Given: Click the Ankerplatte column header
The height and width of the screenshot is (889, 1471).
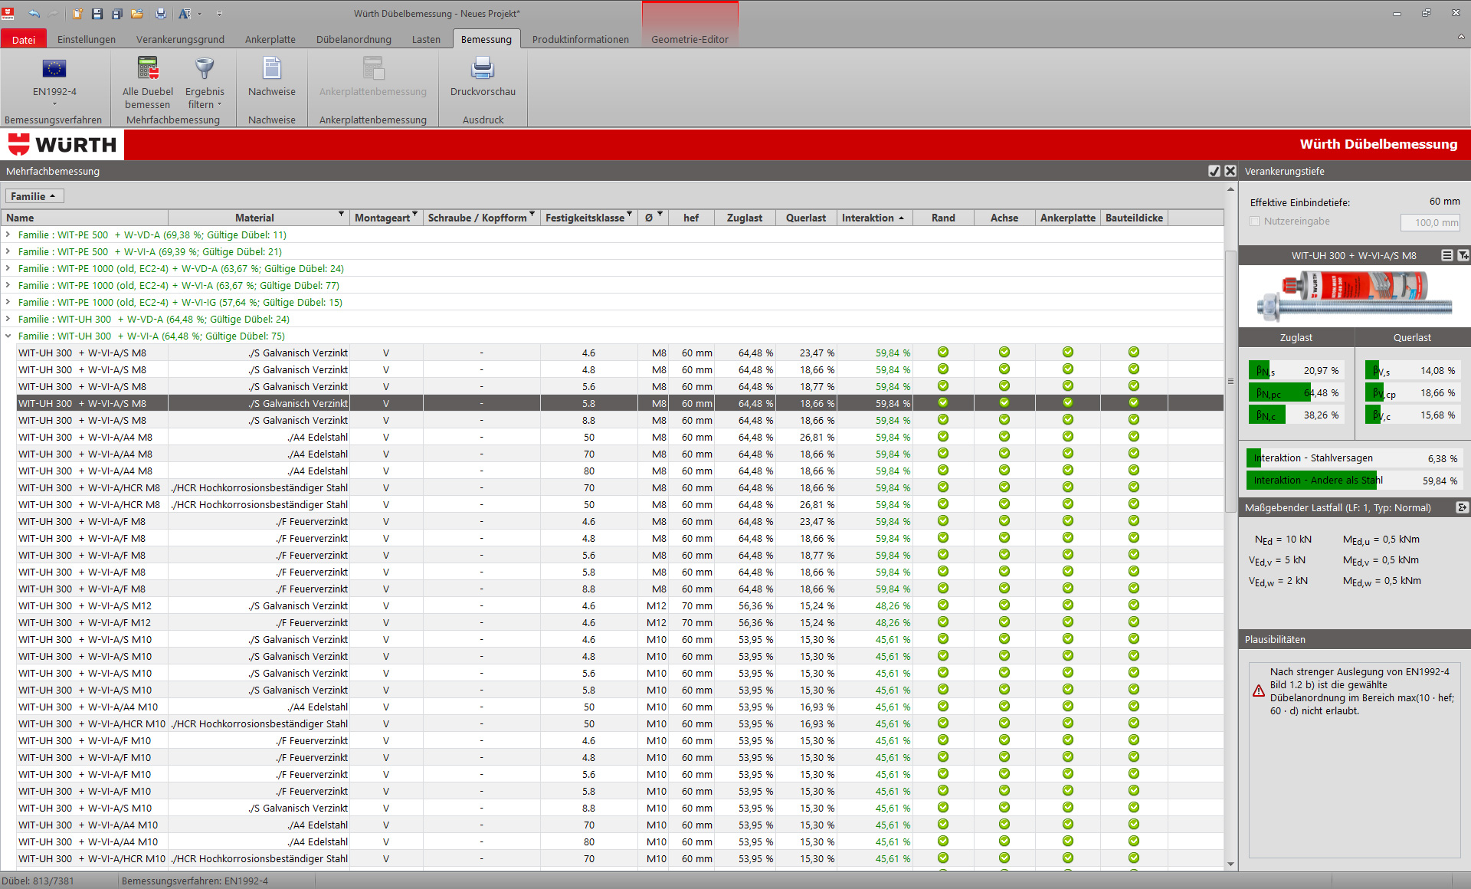Looking at the screenshot, I should click(1068, 218).
